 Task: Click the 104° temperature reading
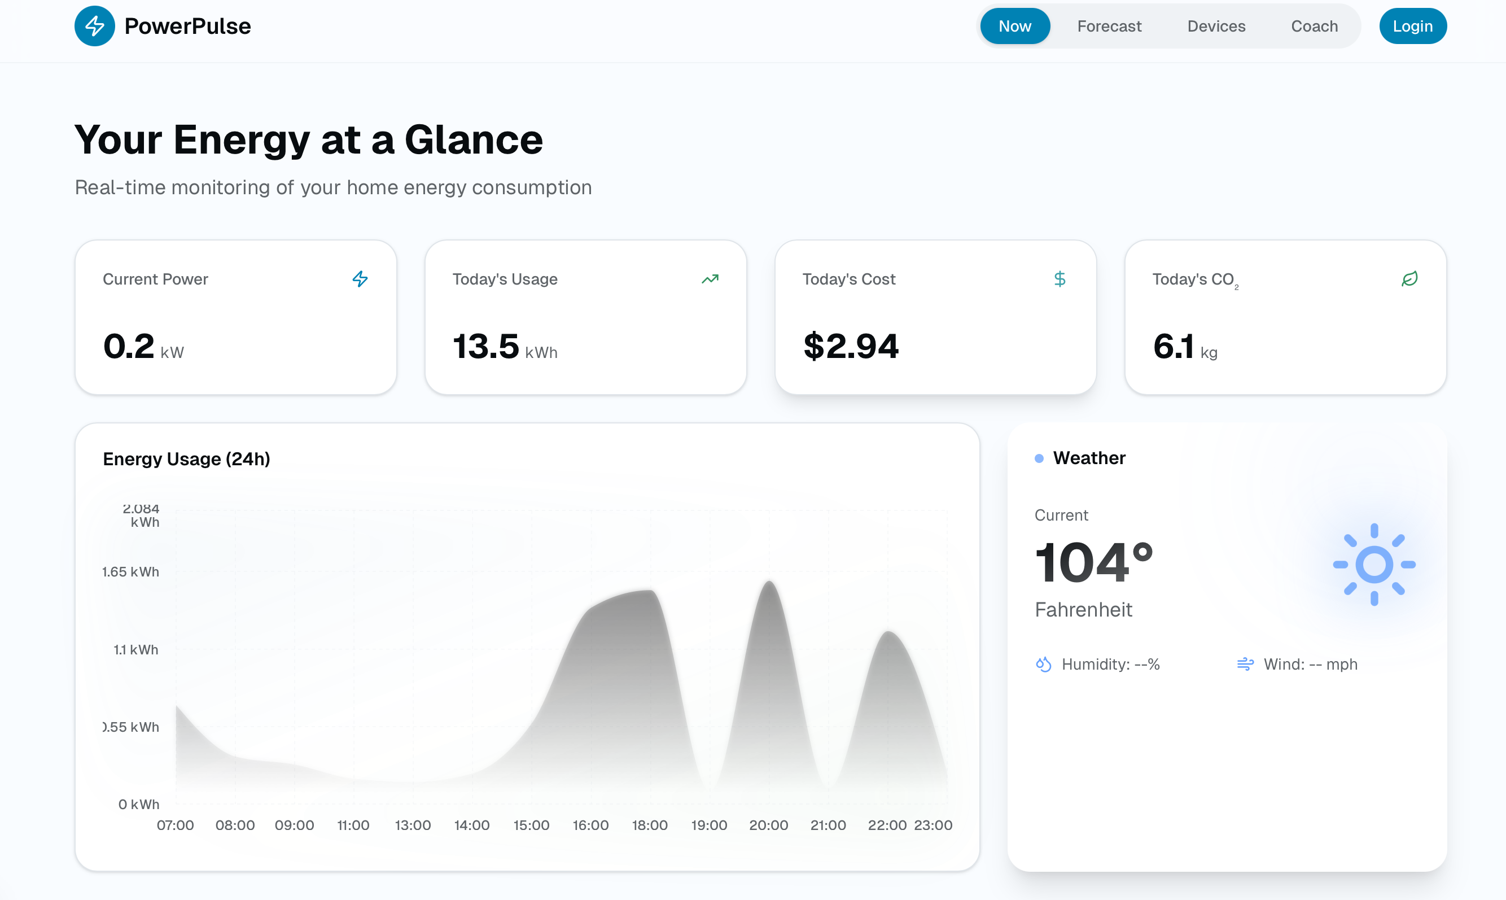(x=1093, y=563)
